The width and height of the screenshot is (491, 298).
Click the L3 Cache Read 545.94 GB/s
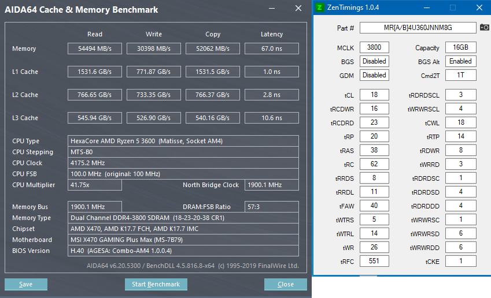(x=95, y=118)
